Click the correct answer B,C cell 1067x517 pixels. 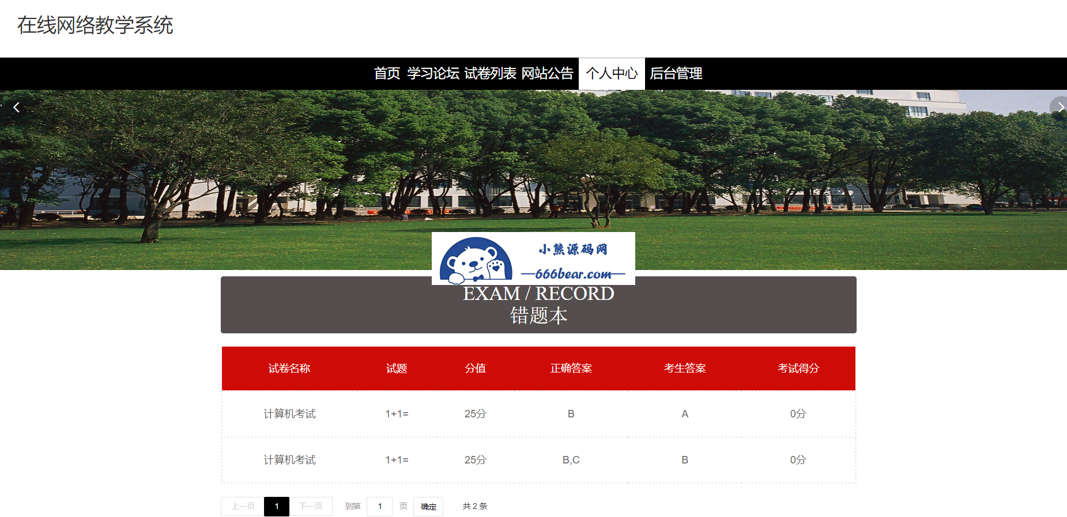[571, 460]
